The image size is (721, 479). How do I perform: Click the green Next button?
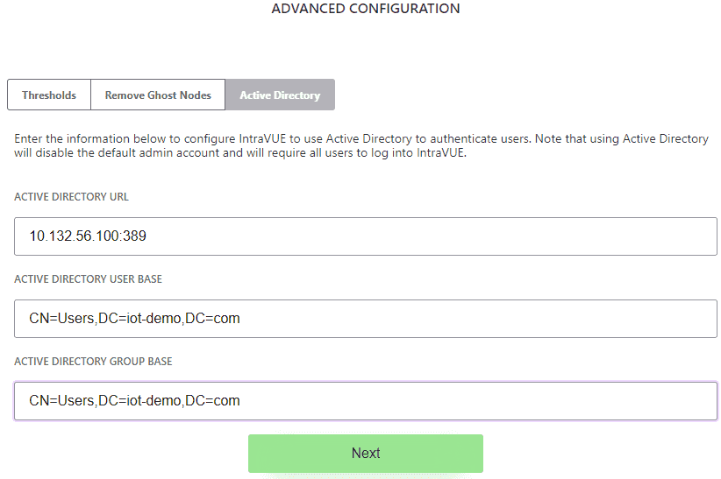click(366, 454)
